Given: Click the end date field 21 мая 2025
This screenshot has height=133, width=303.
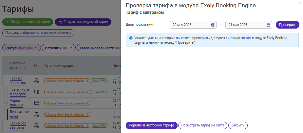Looking at the screenshot, I should coord(249,25).
